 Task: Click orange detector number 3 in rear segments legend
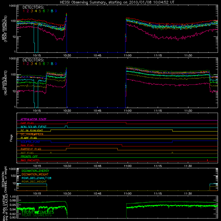(32, 64)
